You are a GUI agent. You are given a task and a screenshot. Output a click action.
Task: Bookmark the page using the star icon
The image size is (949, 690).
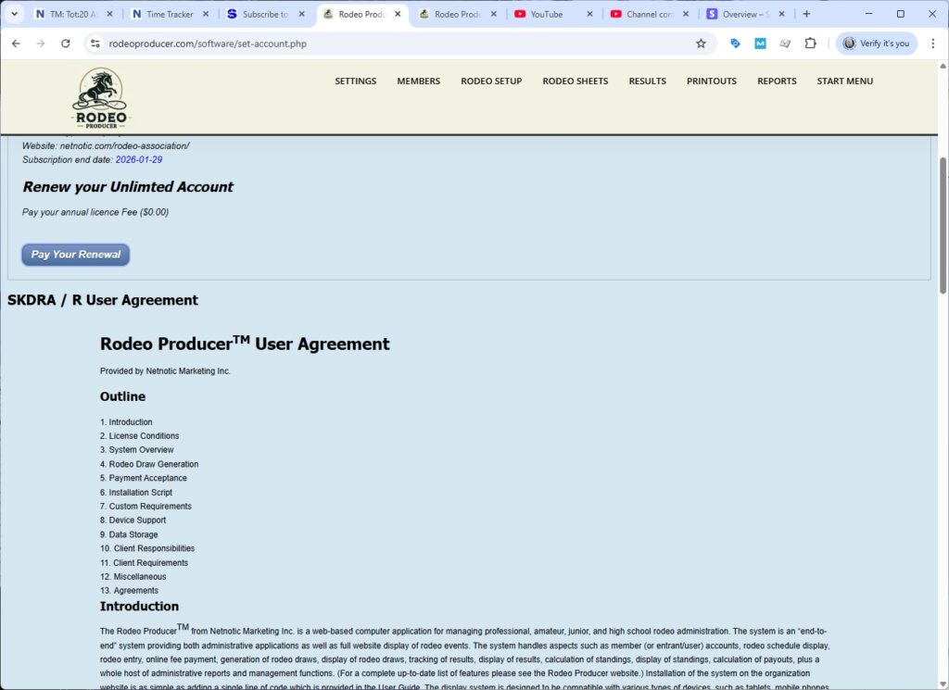[701, 43]
